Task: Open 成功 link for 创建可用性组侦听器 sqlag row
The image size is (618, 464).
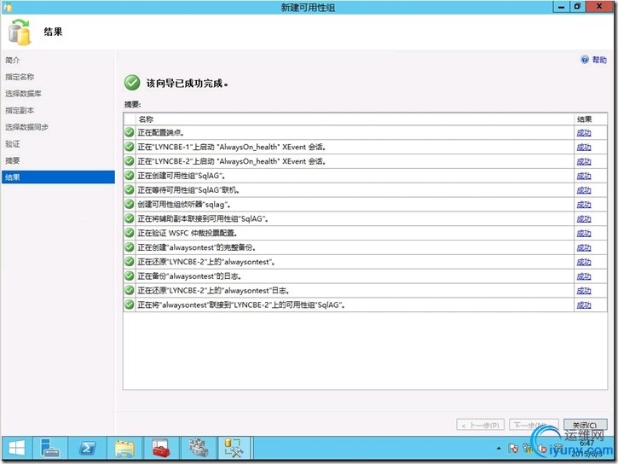Action: (x=584, y=205)
